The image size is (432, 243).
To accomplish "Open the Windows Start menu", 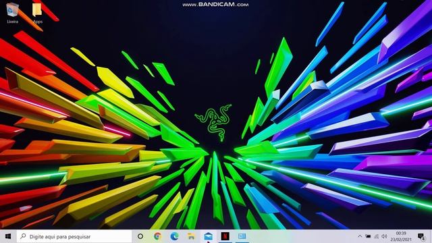I will pyautogui.click(x=8, y=236).
